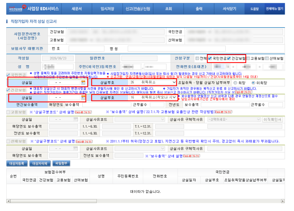This screenshot has height=211, width=294.
Task: Click the 상실일자 column header
Action: (x=189, y=180)
